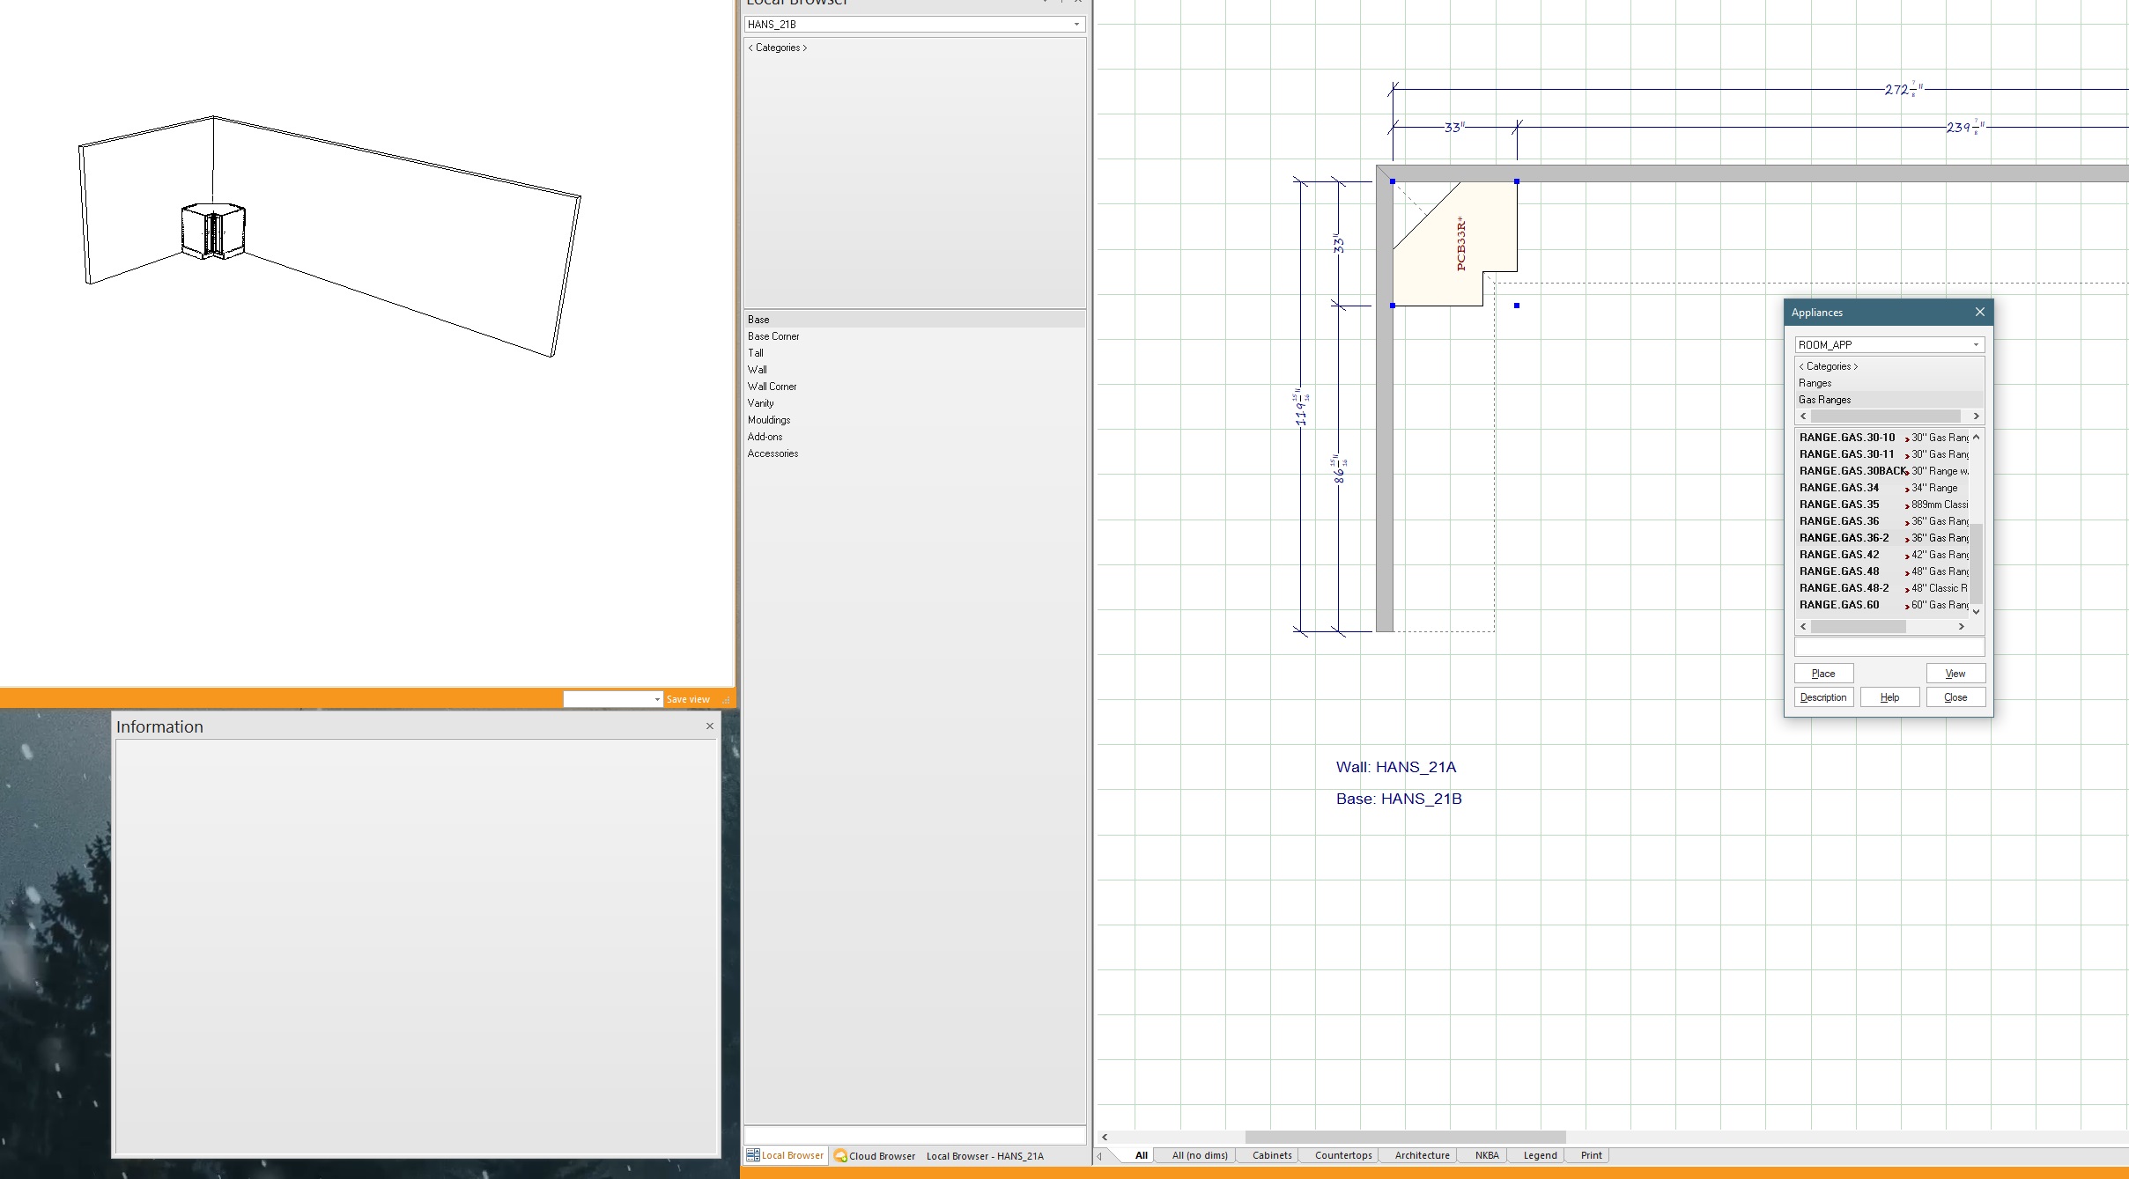This screenshot has width=2129, height=1179.
Task: Select the PCB33R corner cabinet in plan
Action: pyautogui.click(x=1462, y=245)
